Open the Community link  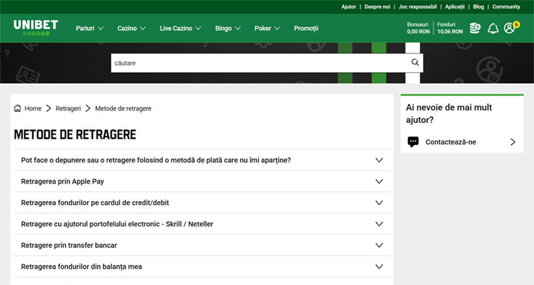click(506, 7)
